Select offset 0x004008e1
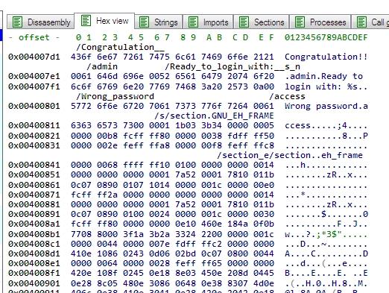Image resolution: width=389 pixels, height=293 pixels. (x=34, y=263)
